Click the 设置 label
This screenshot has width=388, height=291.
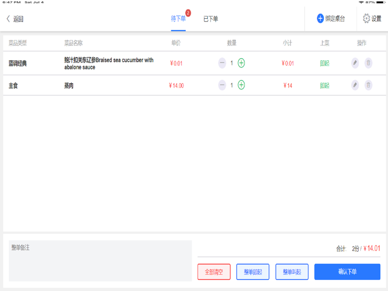point(376,18)
